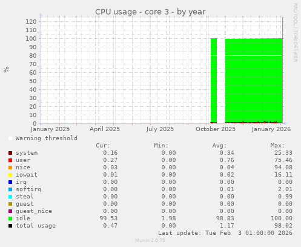Click the 120 y-axis tick label
301x247 pixels.
tap(31, 22)
